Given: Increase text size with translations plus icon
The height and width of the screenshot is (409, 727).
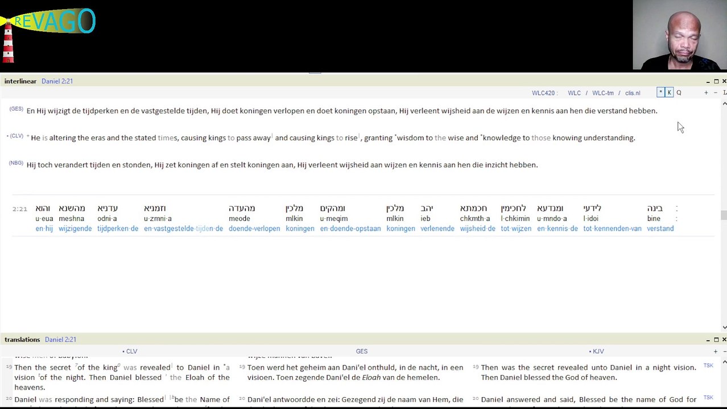Looking at the screenshot, I should (x=715, y=352).
